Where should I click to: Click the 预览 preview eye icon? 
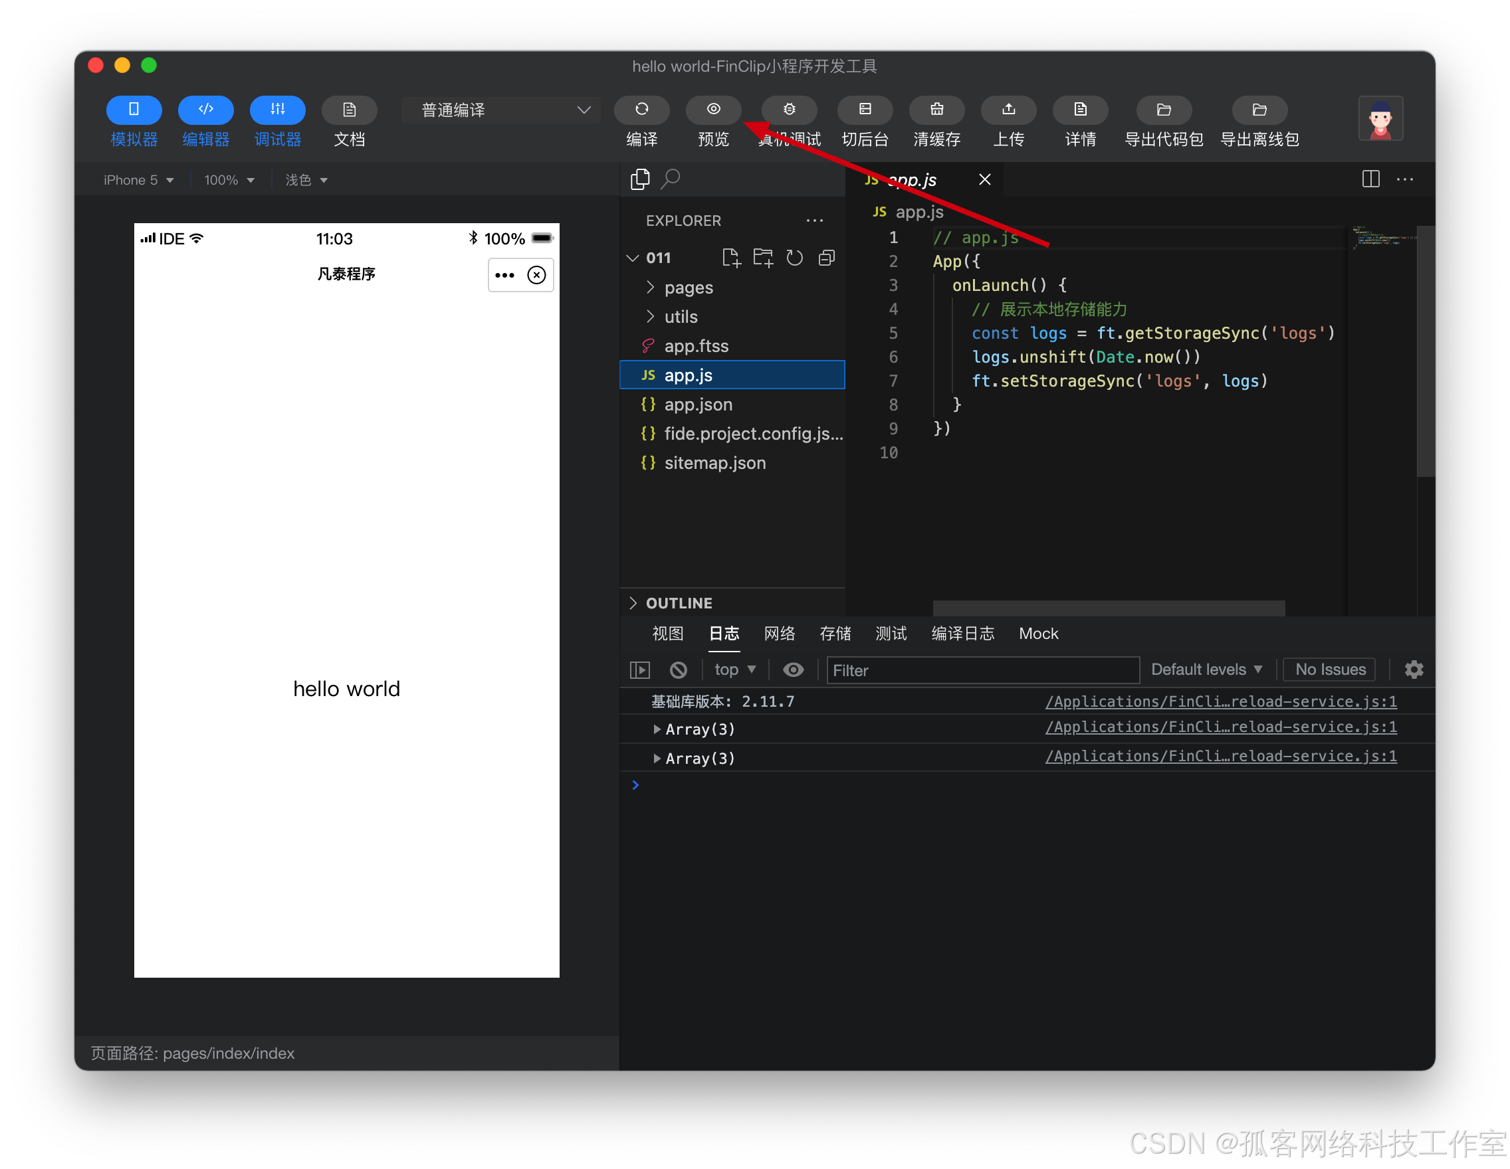pyautogui.click(x=713, y=109)
